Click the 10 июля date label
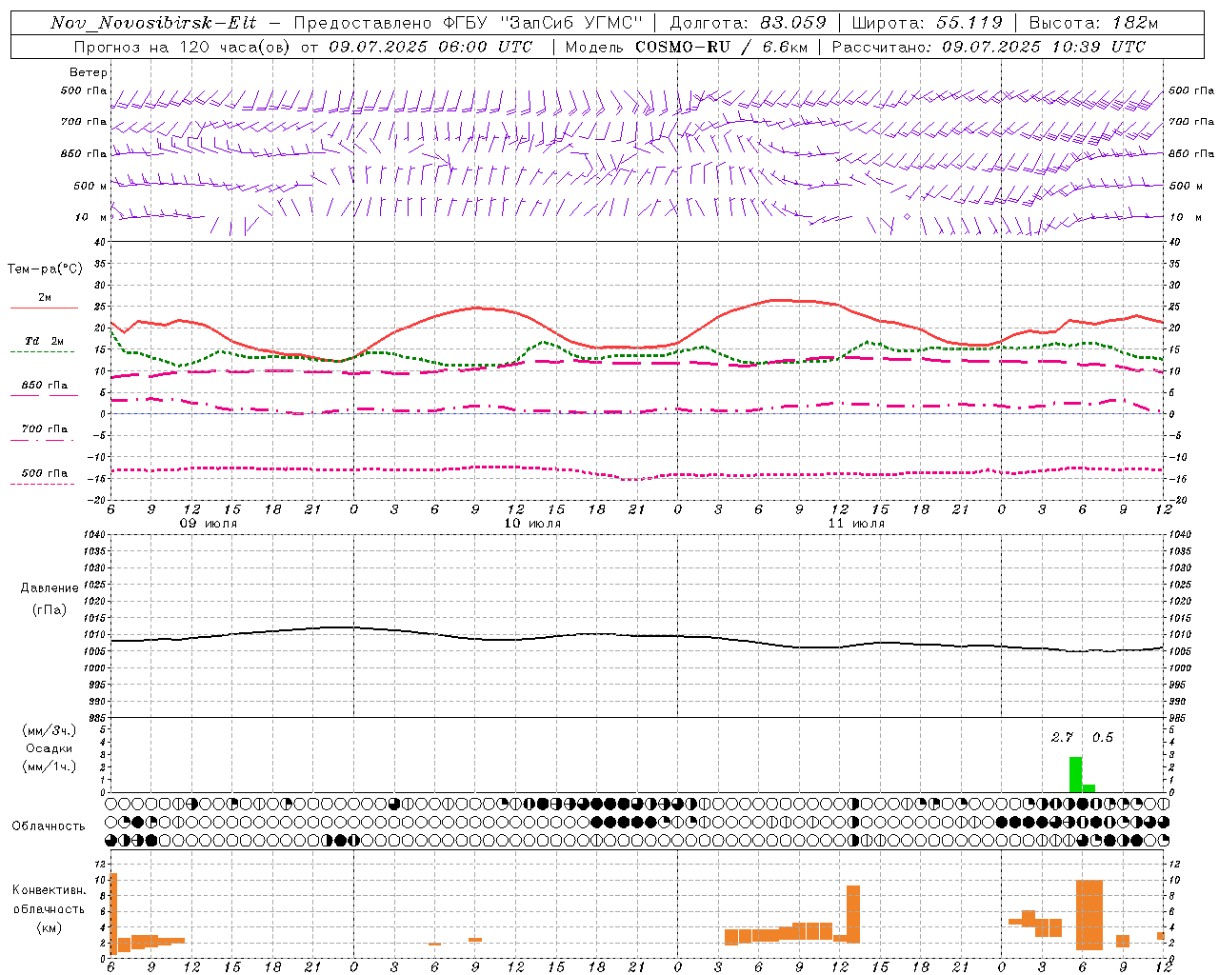Screen dimensions: 1219x975 (532, 524)
